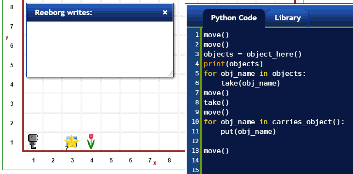
Task: Switch to the Python Code tab
Action: click(x=234, y=18)
